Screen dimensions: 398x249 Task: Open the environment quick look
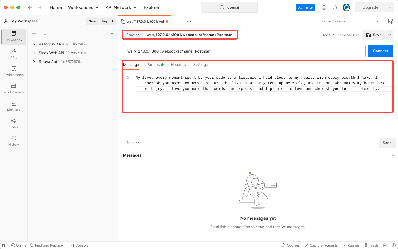pyautogui.click(x=391, y=21)
